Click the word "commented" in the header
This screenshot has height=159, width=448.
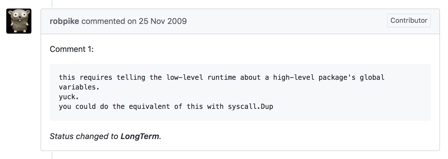point(103,21)
